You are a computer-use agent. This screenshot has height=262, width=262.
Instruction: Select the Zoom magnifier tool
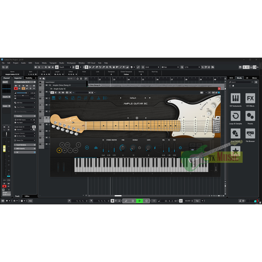point(110,67)
